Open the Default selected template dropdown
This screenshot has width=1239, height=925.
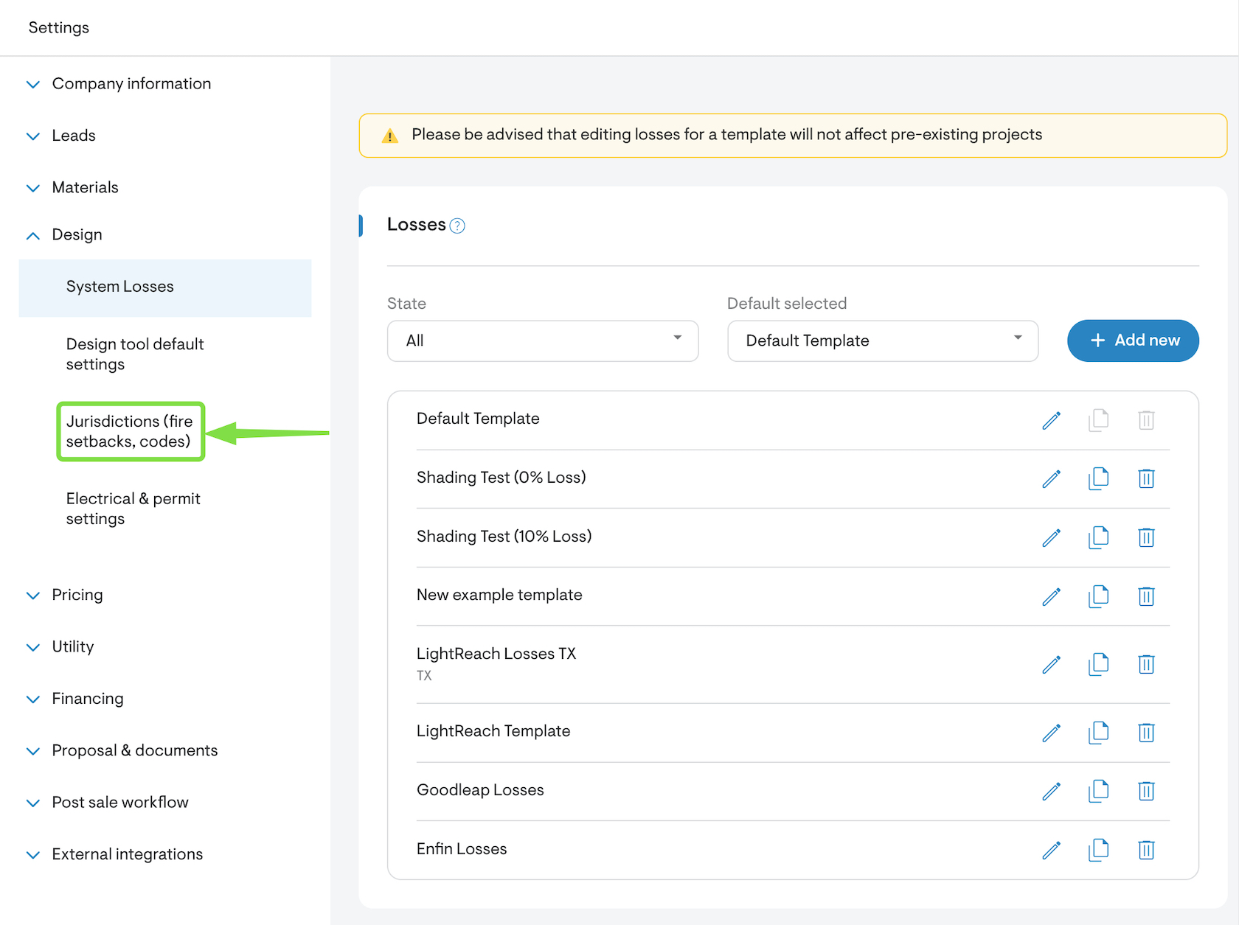tap(882, 341)
